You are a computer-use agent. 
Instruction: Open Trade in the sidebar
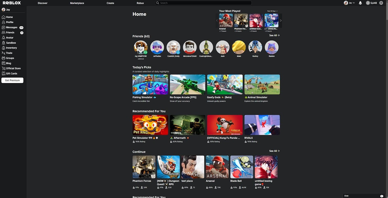click(x=7, y=53)
